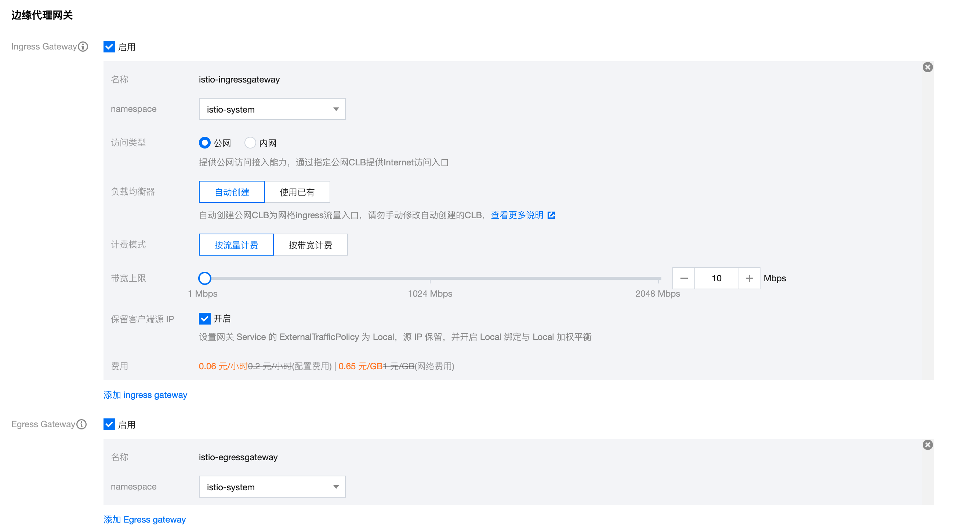Switch load balancer to 使用已有
The height and width of the screenshot is (531, 955).
click(x=297, y=192)
